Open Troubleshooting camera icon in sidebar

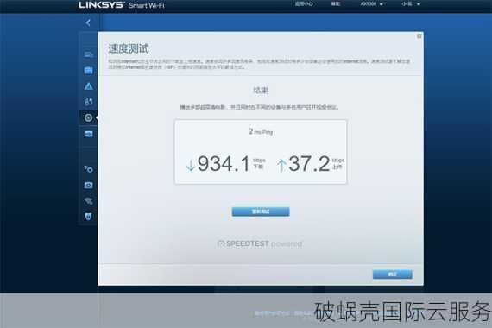[89, 186]
